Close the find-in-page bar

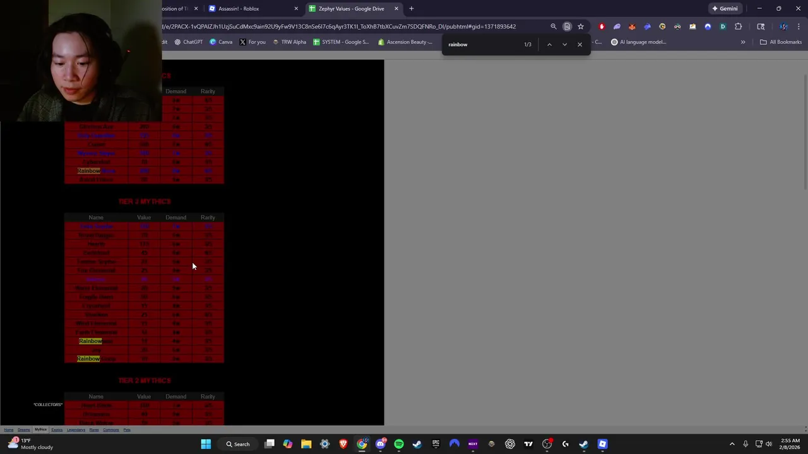[x=579, y=44]
